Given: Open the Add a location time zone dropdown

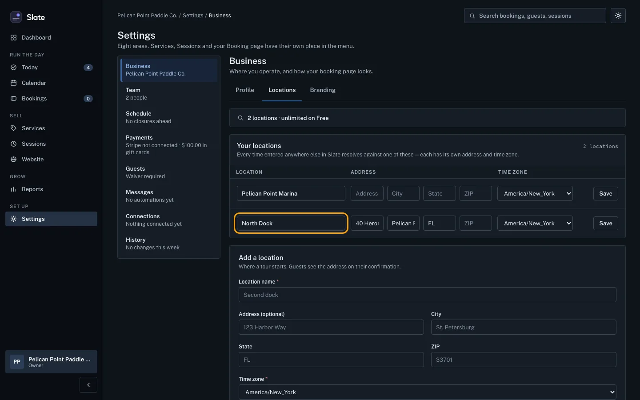Looking at the screenshot, I should coord(428,392).
